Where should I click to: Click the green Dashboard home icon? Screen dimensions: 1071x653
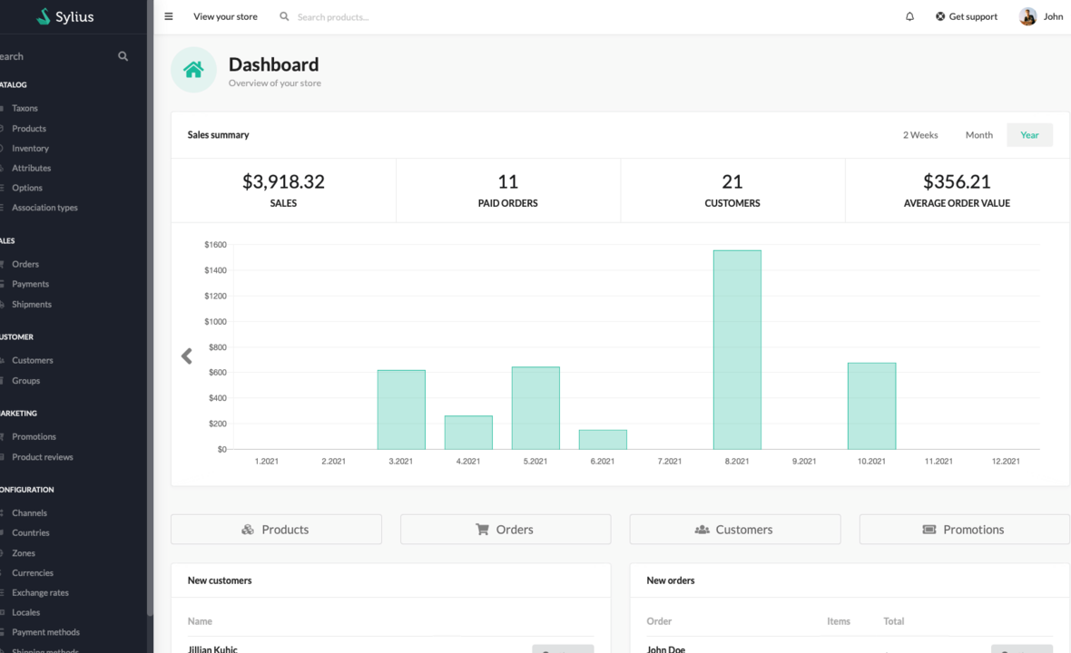[193, 71]
